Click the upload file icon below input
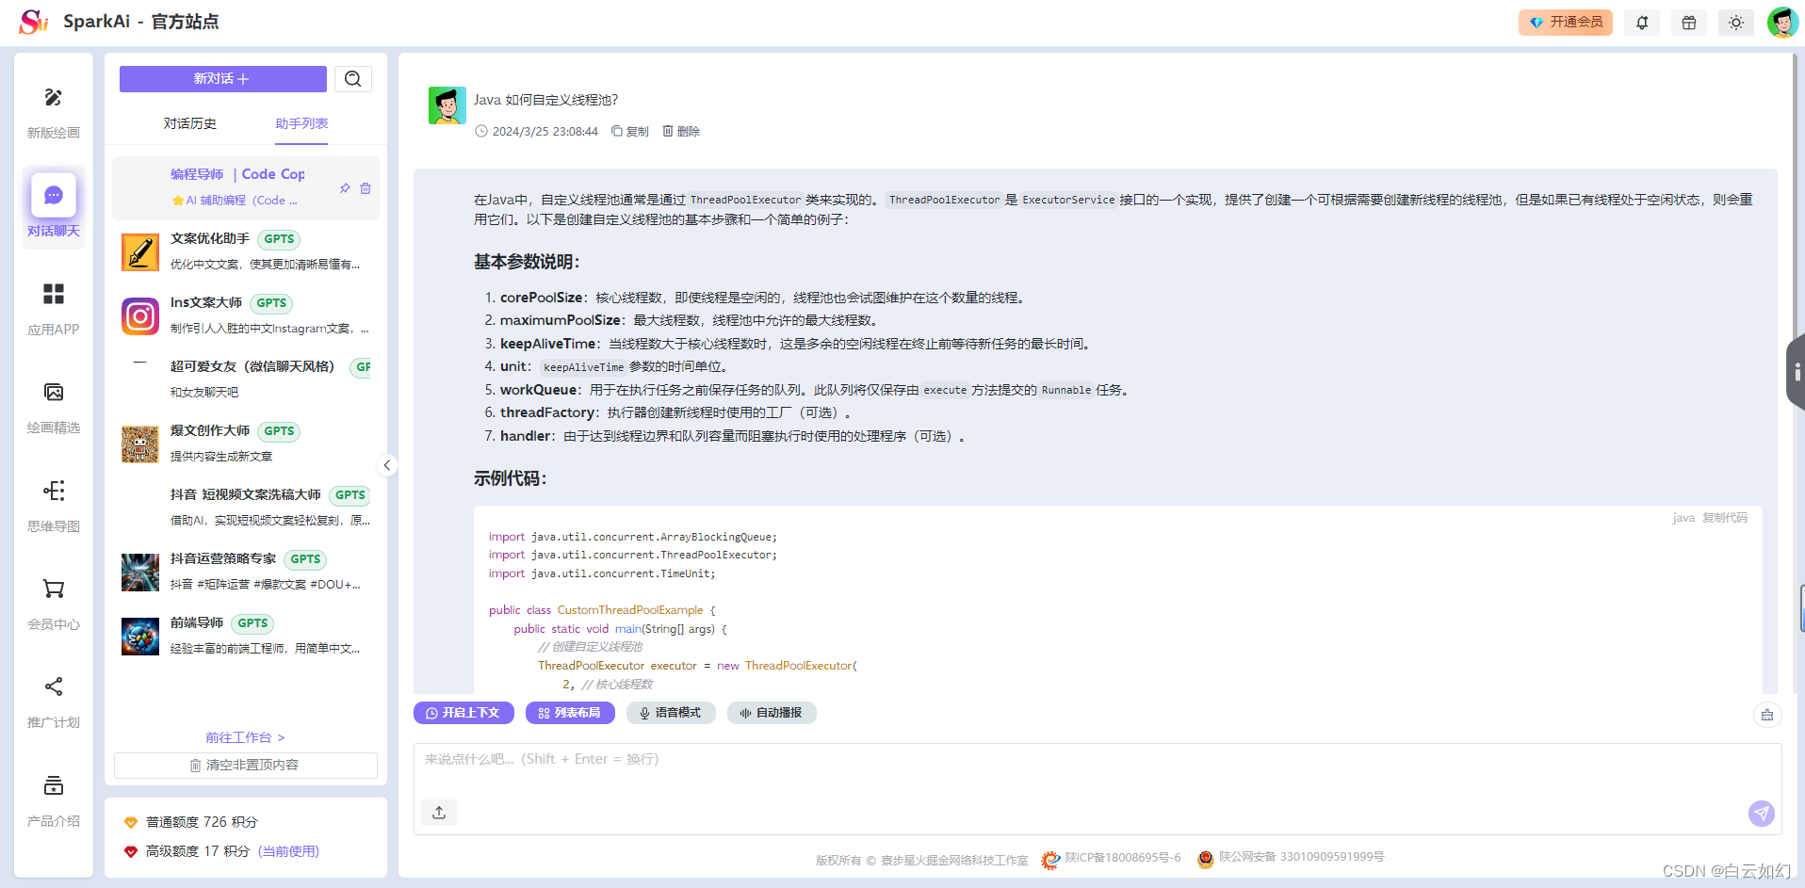Screen dimensions: 1805x888 pos(439,813)
